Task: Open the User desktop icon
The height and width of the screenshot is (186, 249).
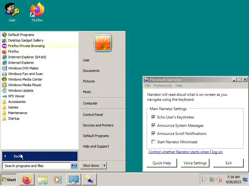Action: click(12, 12)
